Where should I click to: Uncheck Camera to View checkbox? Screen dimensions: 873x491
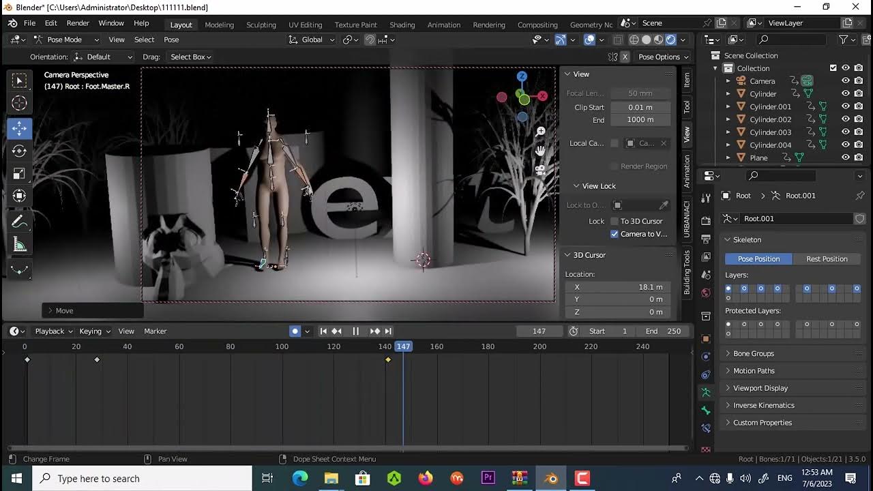tap(615, 234)
